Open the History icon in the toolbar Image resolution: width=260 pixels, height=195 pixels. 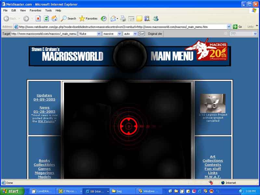point(104,19)
